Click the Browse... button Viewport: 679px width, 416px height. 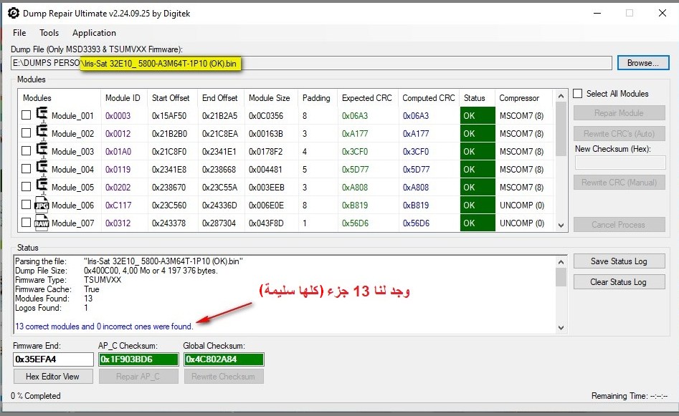click(x=643, y=63)
